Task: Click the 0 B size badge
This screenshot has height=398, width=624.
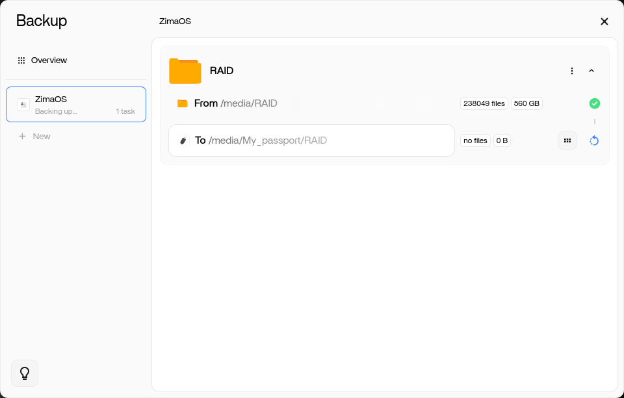Action: pos(502,140)
